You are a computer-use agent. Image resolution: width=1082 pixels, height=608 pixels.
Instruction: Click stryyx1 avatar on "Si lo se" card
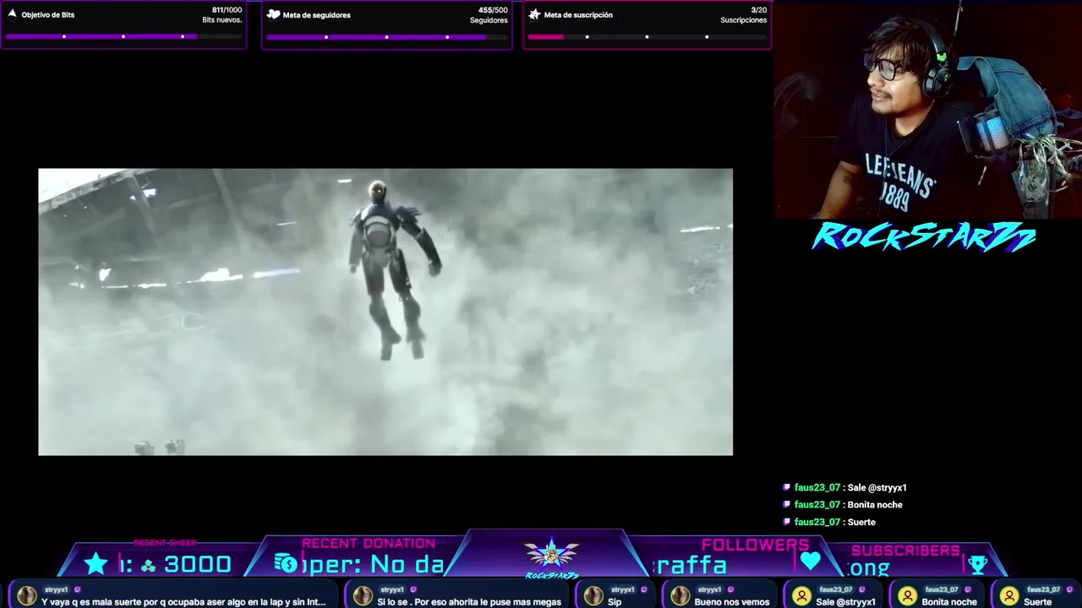click(363, 596)
